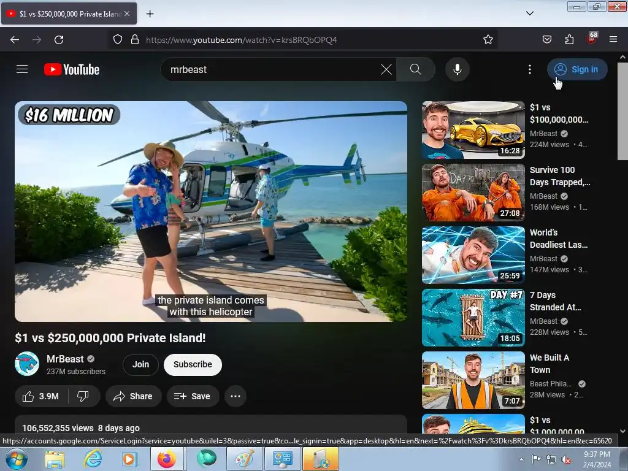Screen dimensions: 628x471
Task: Open a new browser tab
Action: pyautogui.click(x=150, y=14)
